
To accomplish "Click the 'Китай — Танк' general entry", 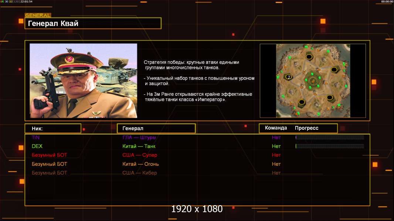I will [139, 146].
